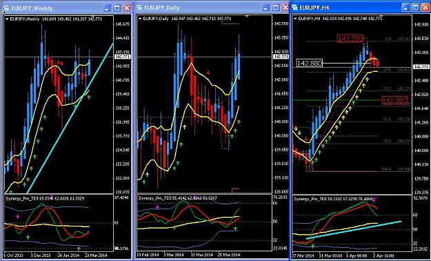Click the 142.880 white price label on H4
The image size is (431, 261).
click(x=310, y=64)
